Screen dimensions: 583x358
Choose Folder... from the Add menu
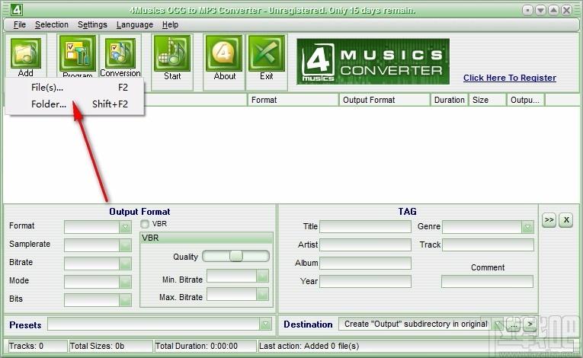coord(75,104)
